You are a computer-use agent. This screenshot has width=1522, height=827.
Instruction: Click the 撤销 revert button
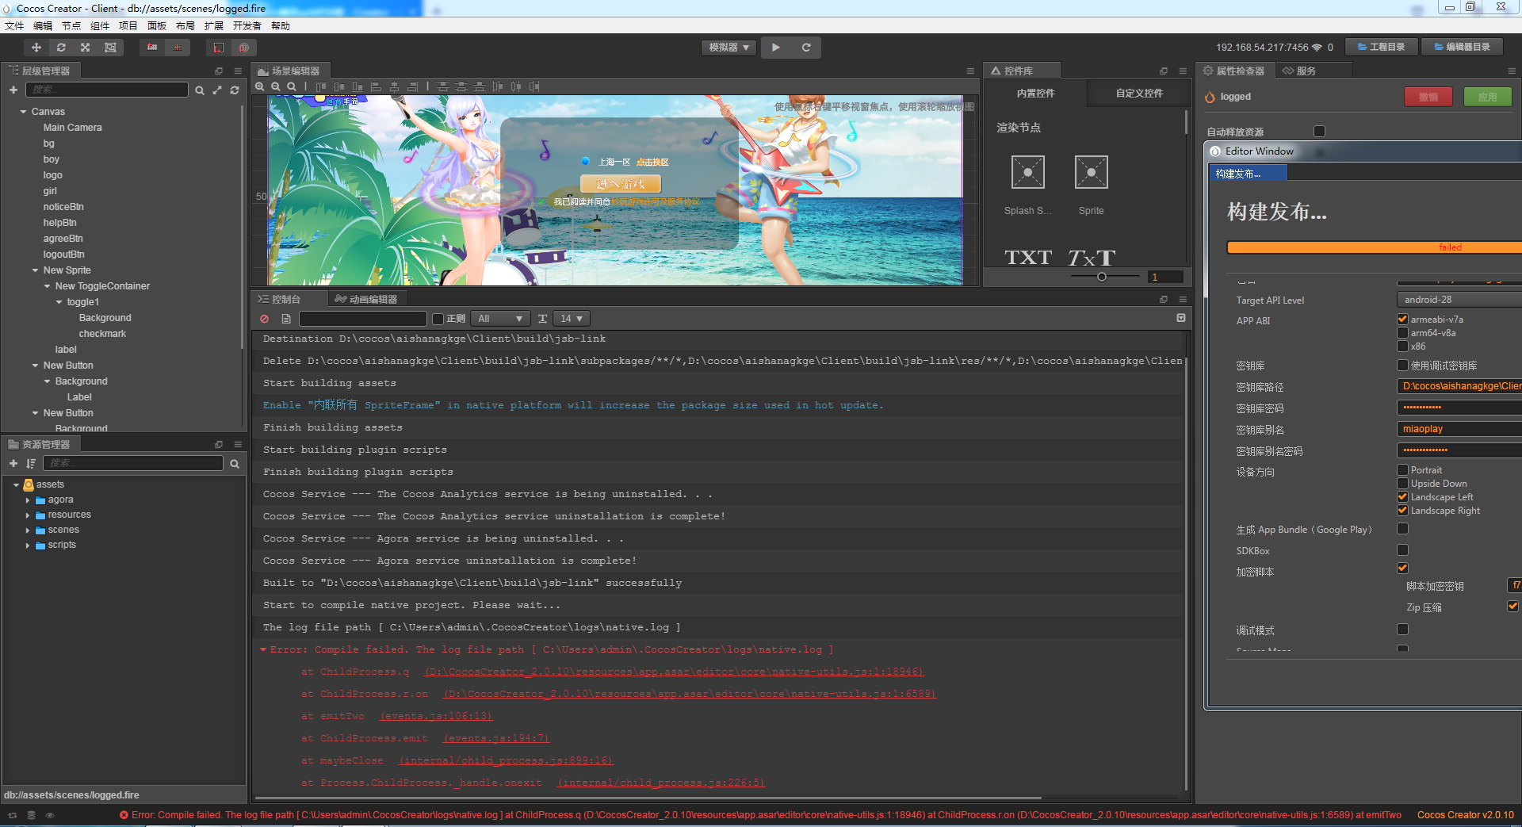click(1428, 97)
